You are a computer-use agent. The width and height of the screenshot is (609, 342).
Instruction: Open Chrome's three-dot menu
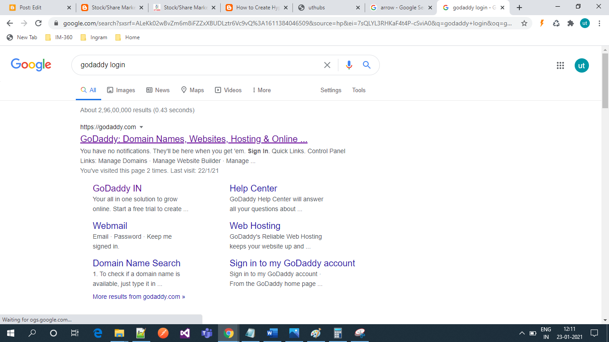599,23
